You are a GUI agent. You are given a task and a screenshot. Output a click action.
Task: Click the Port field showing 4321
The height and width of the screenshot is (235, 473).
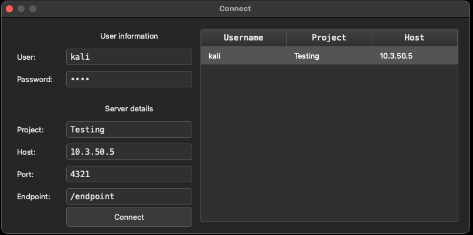coord(129,174)
